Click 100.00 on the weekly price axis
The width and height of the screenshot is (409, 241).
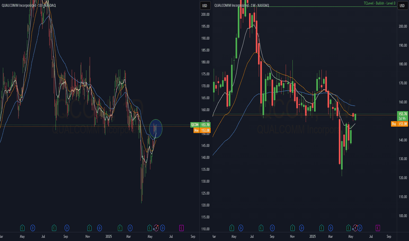[x=403, y=216]
